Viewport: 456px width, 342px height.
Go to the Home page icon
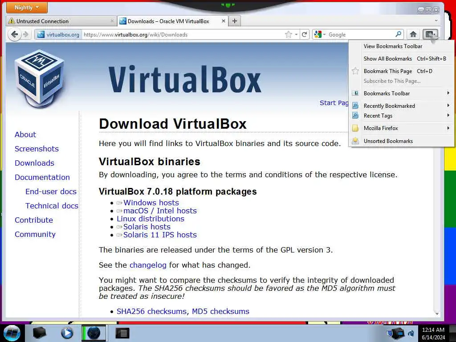tap(413, 34)
